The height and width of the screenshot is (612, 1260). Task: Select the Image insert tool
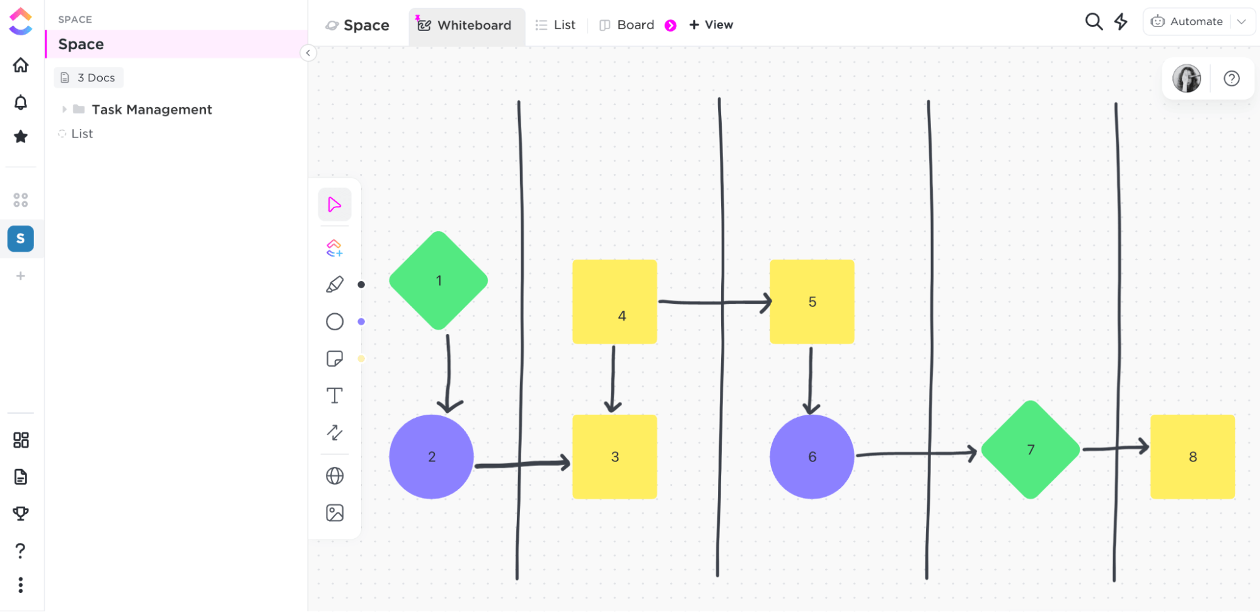(x=335, y=513)
